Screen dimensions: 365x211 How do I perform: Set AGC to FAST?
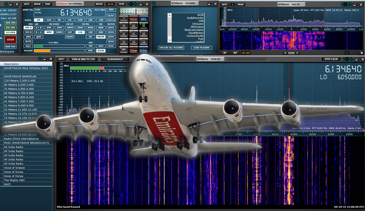[101, 46]
